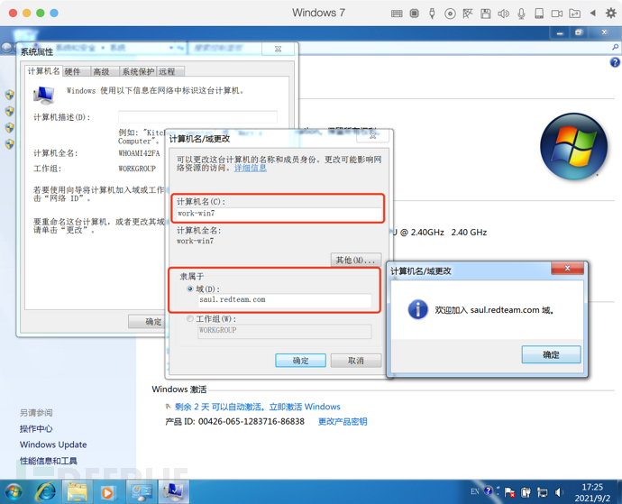Select the 工作组(W) radio button
Image resolution: width=622 pixels, height=504 pixels.
pos(190,318)
